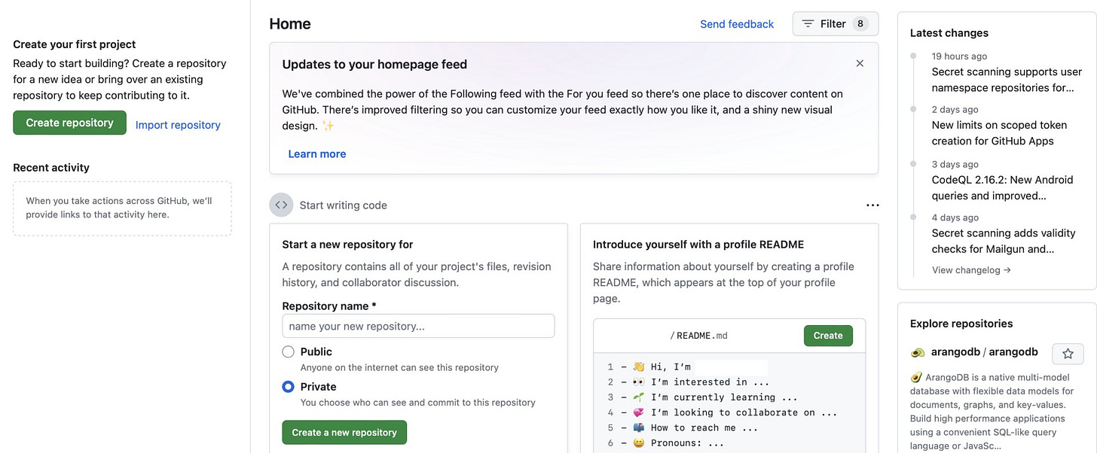Click the arangodb avocado avatar

pyautogui.click(x=918, y=352)
